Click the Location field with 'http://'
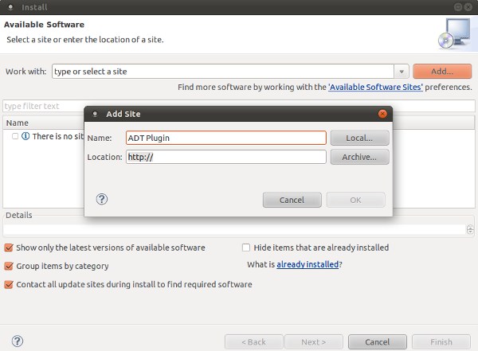This screenshot has height=351, width=478. click(225, 157)
